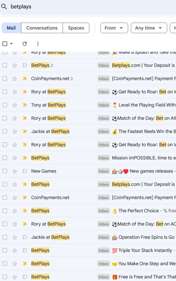Tick the select-all checkbox in toolbar
This screenshot has width=176, height=281.
pyautogui.click(x=5, y=44)
